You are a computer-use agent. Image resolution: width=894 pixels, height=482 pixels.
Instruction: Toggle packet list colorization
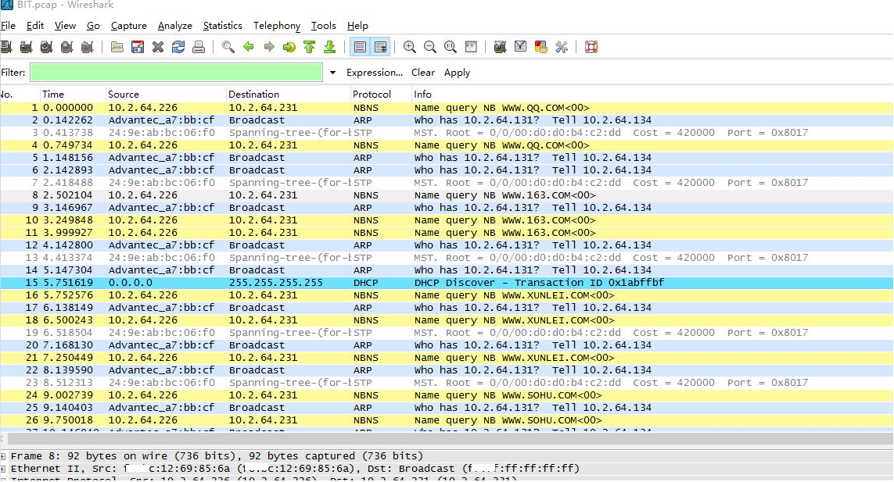click(360, 47)
